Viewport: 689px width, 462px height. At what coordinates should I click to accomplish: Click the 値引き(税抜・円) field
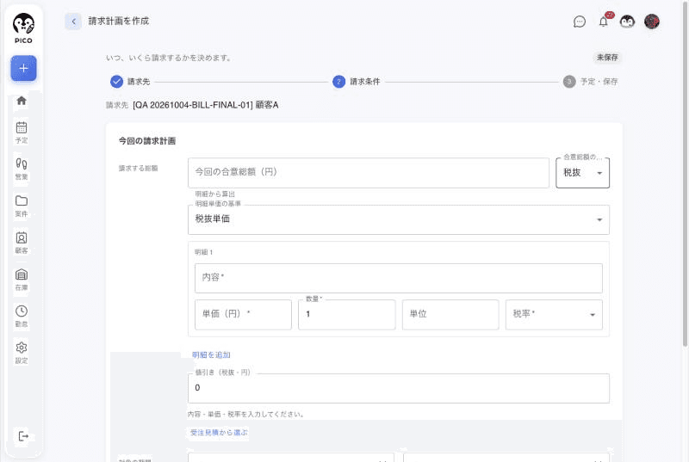tap(399, 388)
